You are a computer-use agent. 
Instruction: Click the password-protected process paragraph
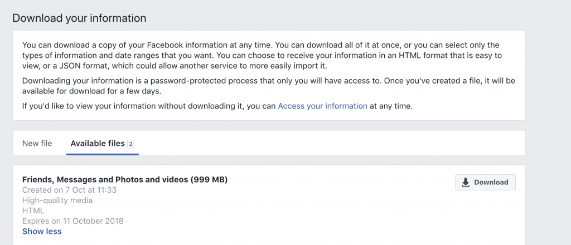(x=269, y=86)
